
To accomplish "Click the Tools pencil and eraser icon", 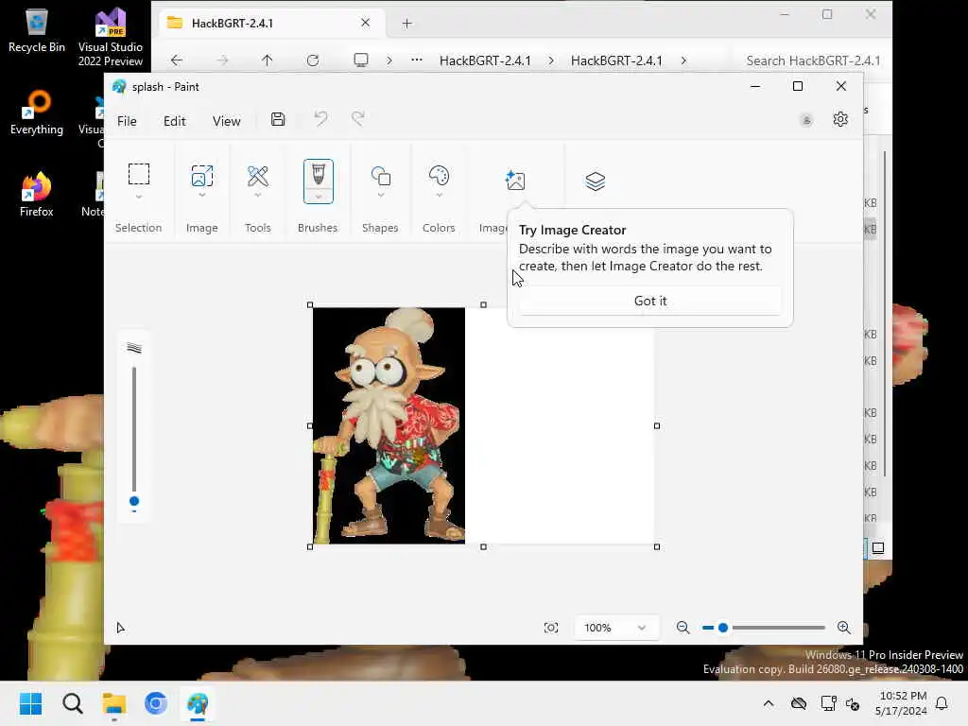I will coord(257,176).
